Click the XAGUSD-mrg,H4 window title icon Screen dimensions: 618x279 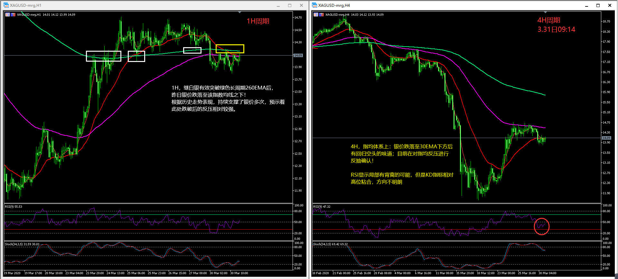(x=314, y=5)
